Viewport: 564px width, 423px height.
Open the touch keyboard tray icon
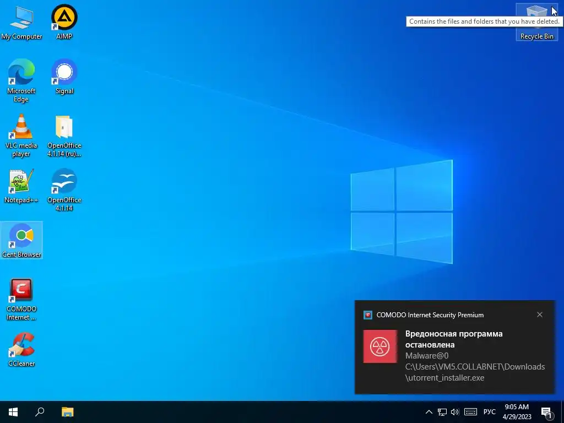(x=470, y=412)
